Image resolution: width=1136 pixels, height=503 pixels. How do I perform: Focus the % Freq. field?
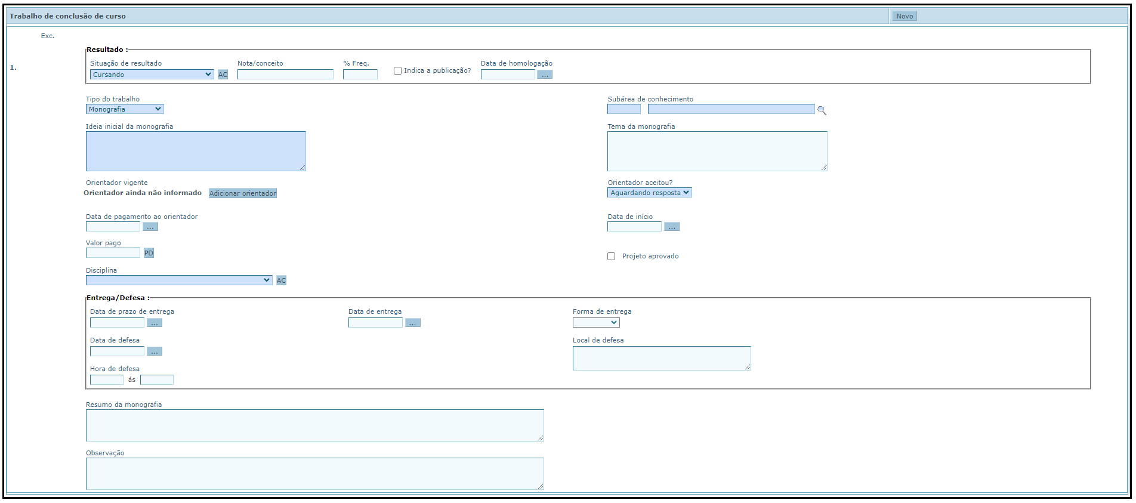pyautogui.click(x=360, y=75)
